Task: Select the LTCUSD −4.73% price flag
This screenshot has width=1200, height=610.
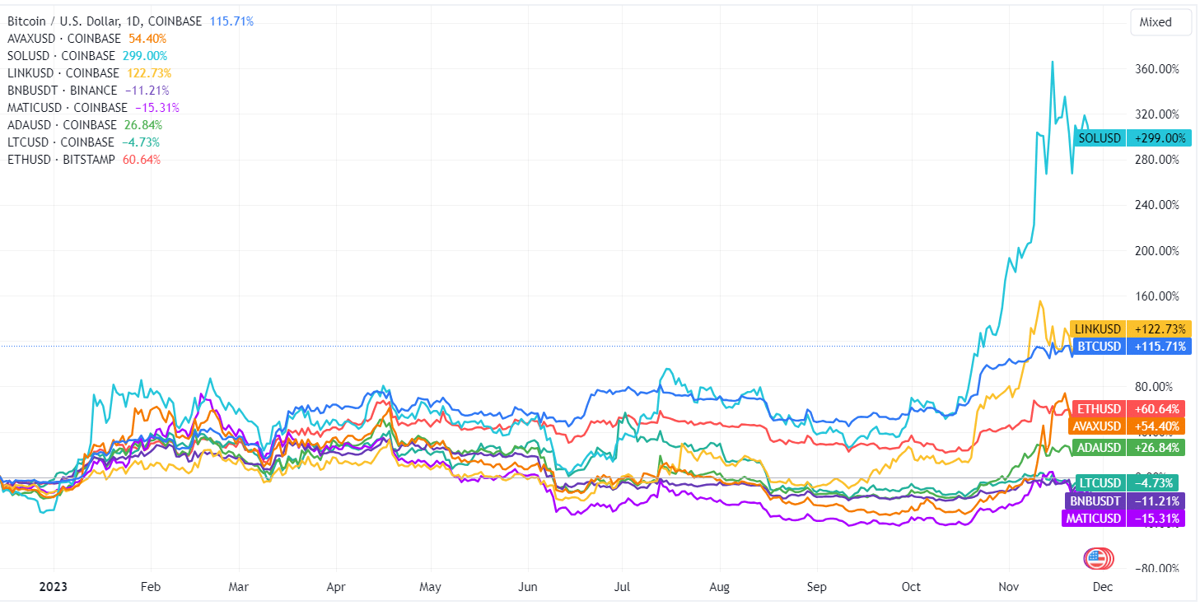Action: (1130, 482)
